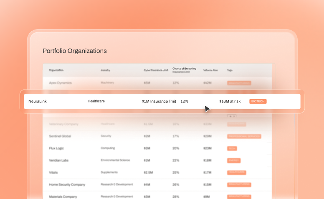Image resolution: width=324 pixels, height=199 pixels.
Task: Click Materials Company's Manufacturing tag
Action: tap(239, 196)
